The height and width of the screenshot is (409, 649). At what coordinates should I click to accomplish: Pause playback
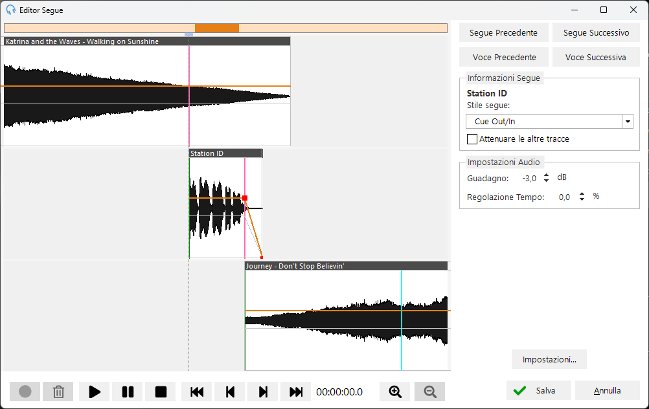pyautogui.click(x=128, y=392)
